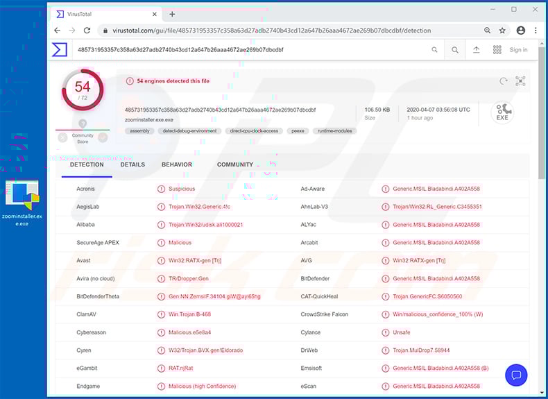Click the SecureAge APEX engine name
The height and width of the screenshot is (399, 548).
(x=98, y=243)
